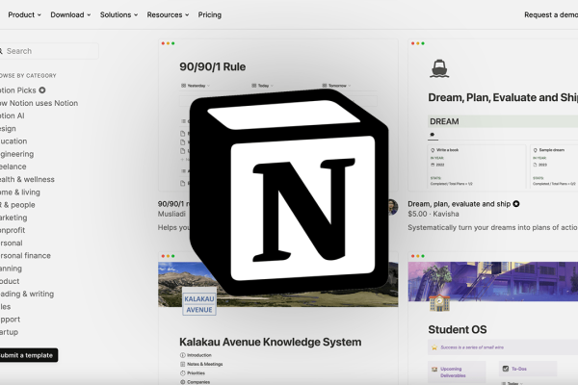The height and width of the screenshot is (385, 578).
Task: Open the Student OS template preview
Action: click(493, 319)
